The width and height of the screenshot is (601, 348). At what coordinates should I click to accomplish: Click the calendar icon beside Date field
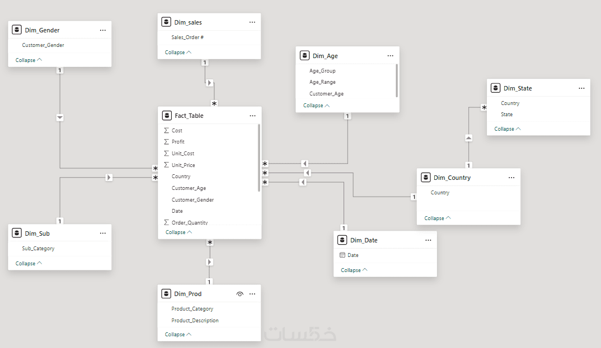[x=342, y=255]
